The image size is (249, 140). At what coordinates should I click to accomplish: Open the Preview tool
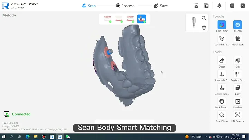pyautogui.click(x=238, y=101)
